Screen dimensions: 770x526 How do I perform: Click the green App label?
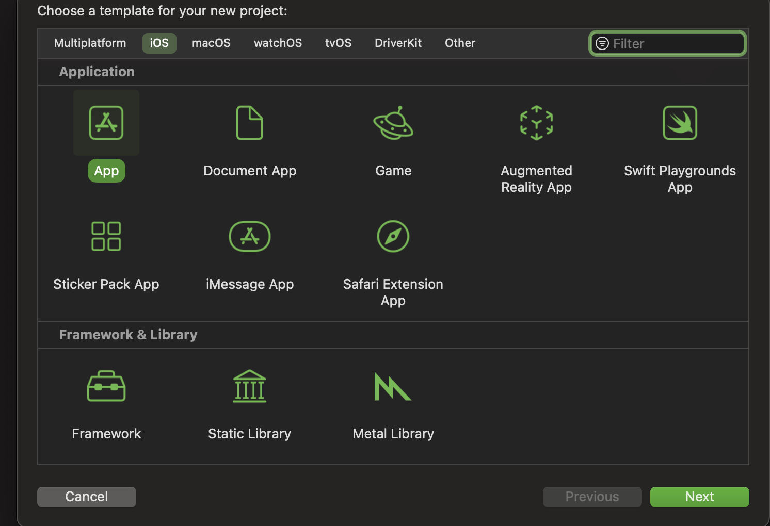pos(106,171)
